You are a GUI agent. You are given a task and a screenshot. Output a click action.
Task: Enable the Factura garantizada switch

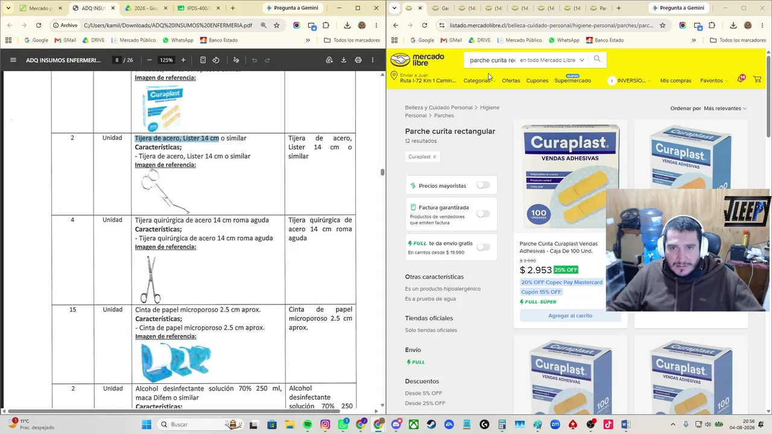(483, 213)
